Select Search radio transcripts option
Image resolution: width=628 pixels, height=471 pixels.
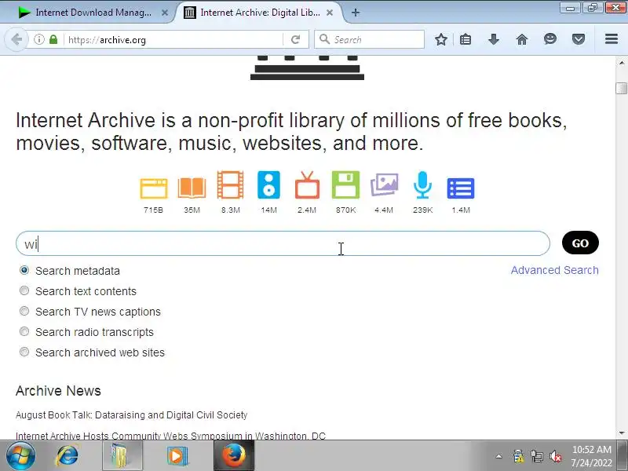tap(24, 331)
